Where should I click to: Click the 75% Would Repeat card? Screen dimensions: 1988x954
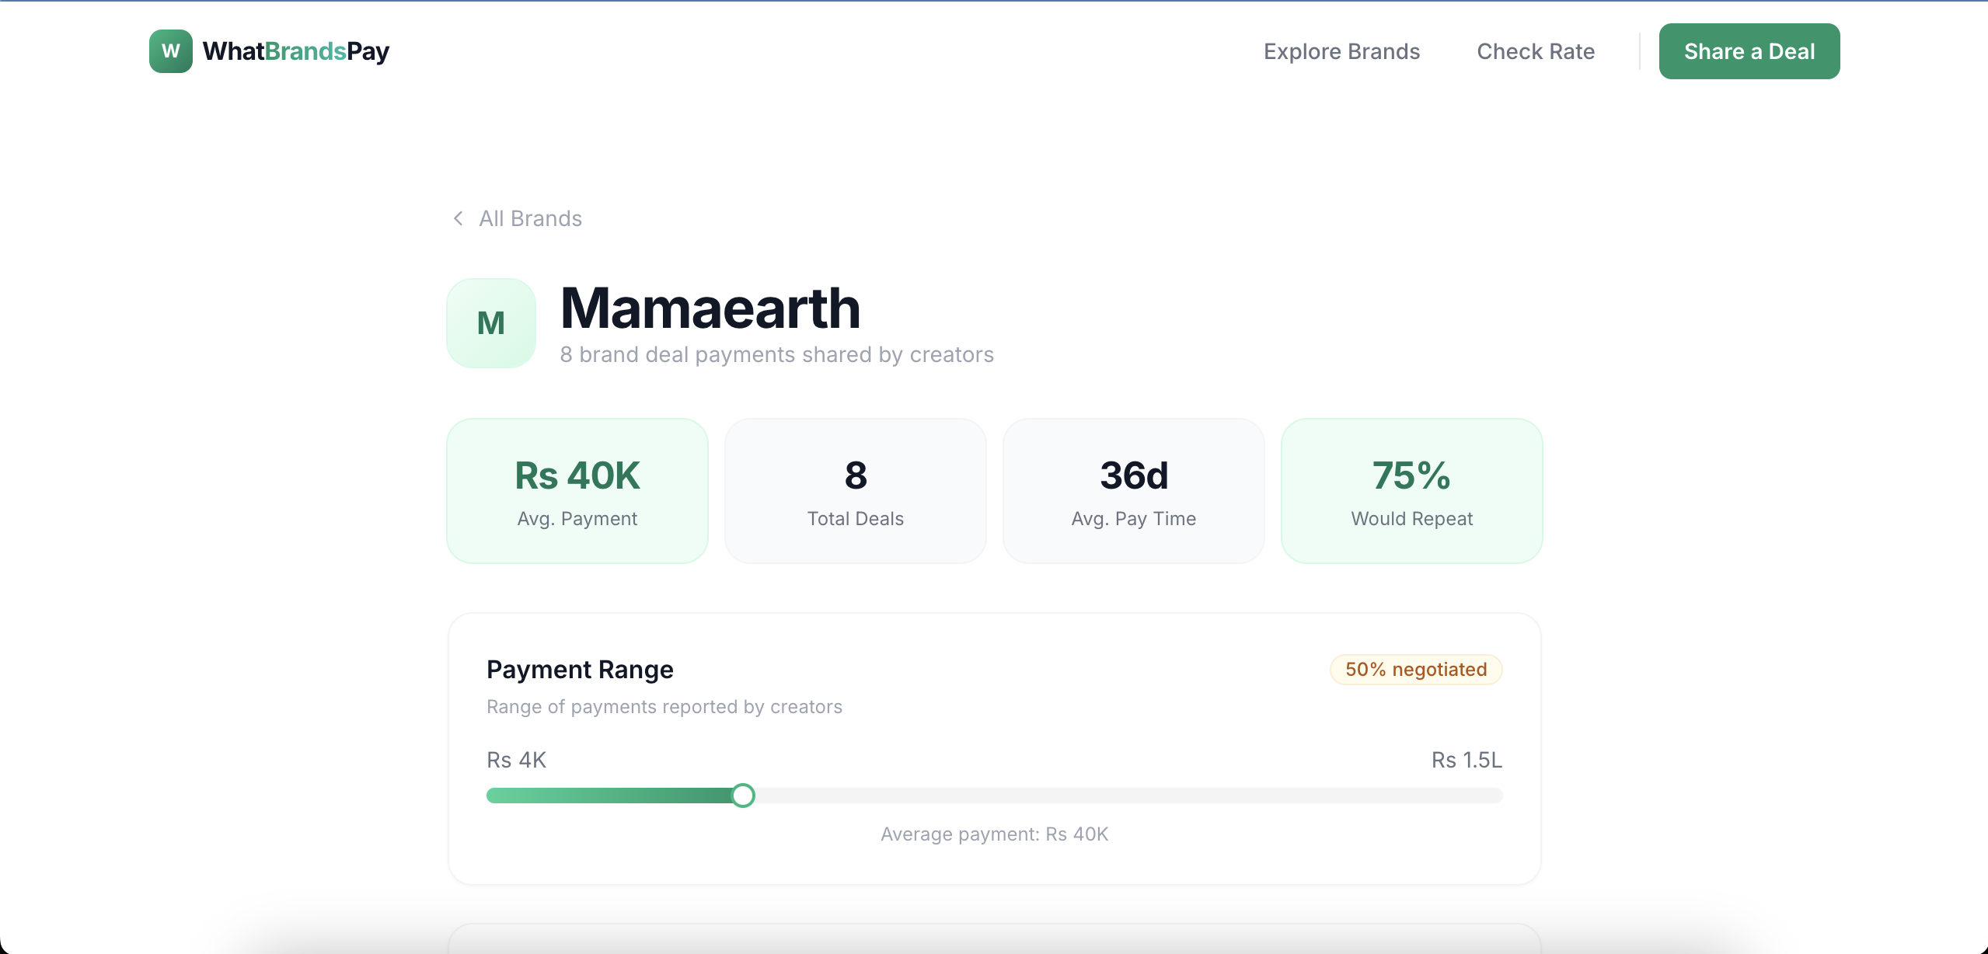1411,490
